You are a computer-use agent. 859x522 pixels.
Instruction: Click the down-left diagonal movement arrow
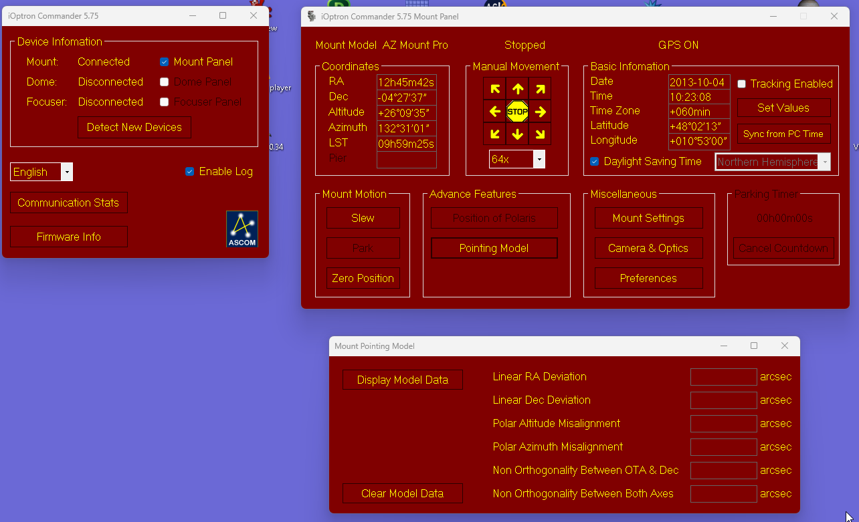pyautogui.click(x=495, y=134)
